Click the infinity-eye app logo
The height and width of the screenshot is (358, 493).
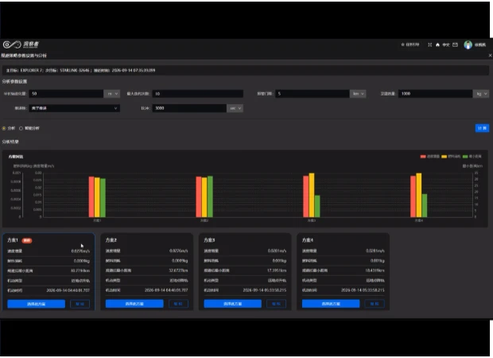click(x=12, y=45)
